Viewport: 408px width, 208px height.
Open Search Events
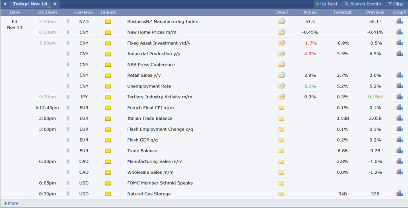tap(363, 4)
